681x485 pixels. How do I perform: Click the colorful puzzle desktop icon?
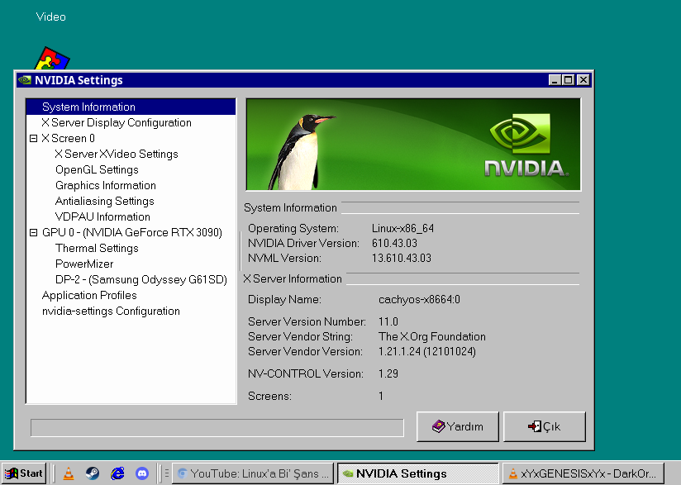click(x=52, y=58)
